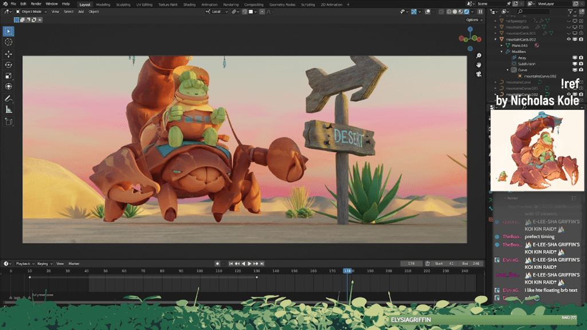Select the Add Cube tool
Screen dimensions: 587x330
pyautogui.click(x=9, y=121)
